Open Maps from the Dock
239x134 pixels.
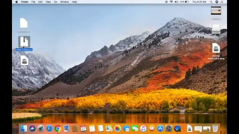point(109,128)
